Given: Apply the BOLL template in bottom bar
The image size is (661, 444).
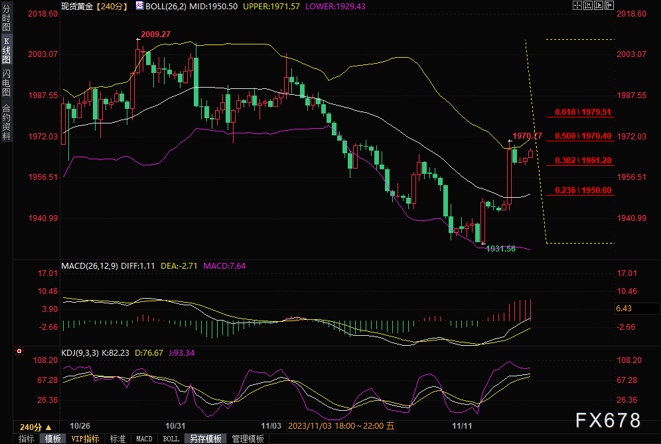Looking at the screenshot, I should (171, 439).
